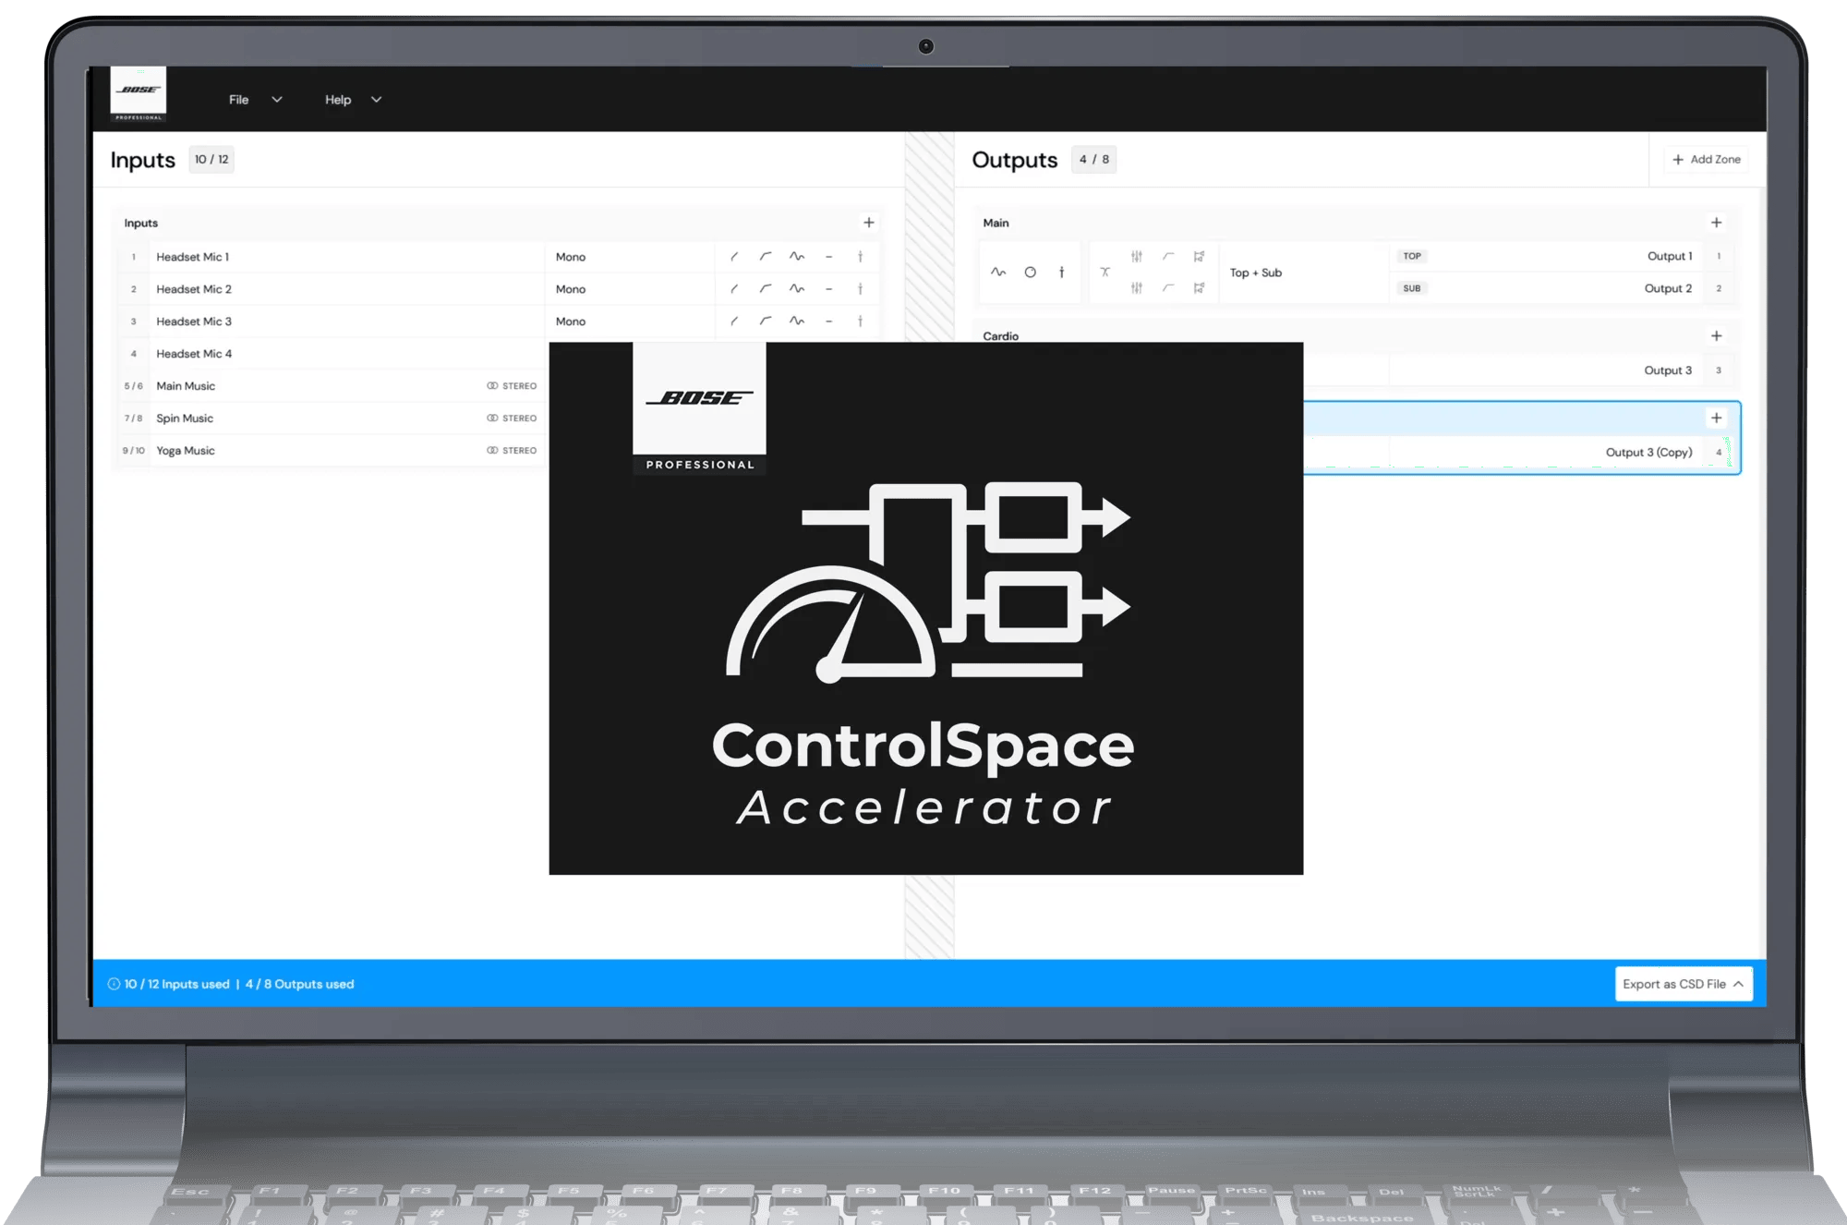The width and height of the screenshot is (1847, 1225).
Task: Open the Top + Sub speaker type dropdown
Action: (x=1303, y=273)
